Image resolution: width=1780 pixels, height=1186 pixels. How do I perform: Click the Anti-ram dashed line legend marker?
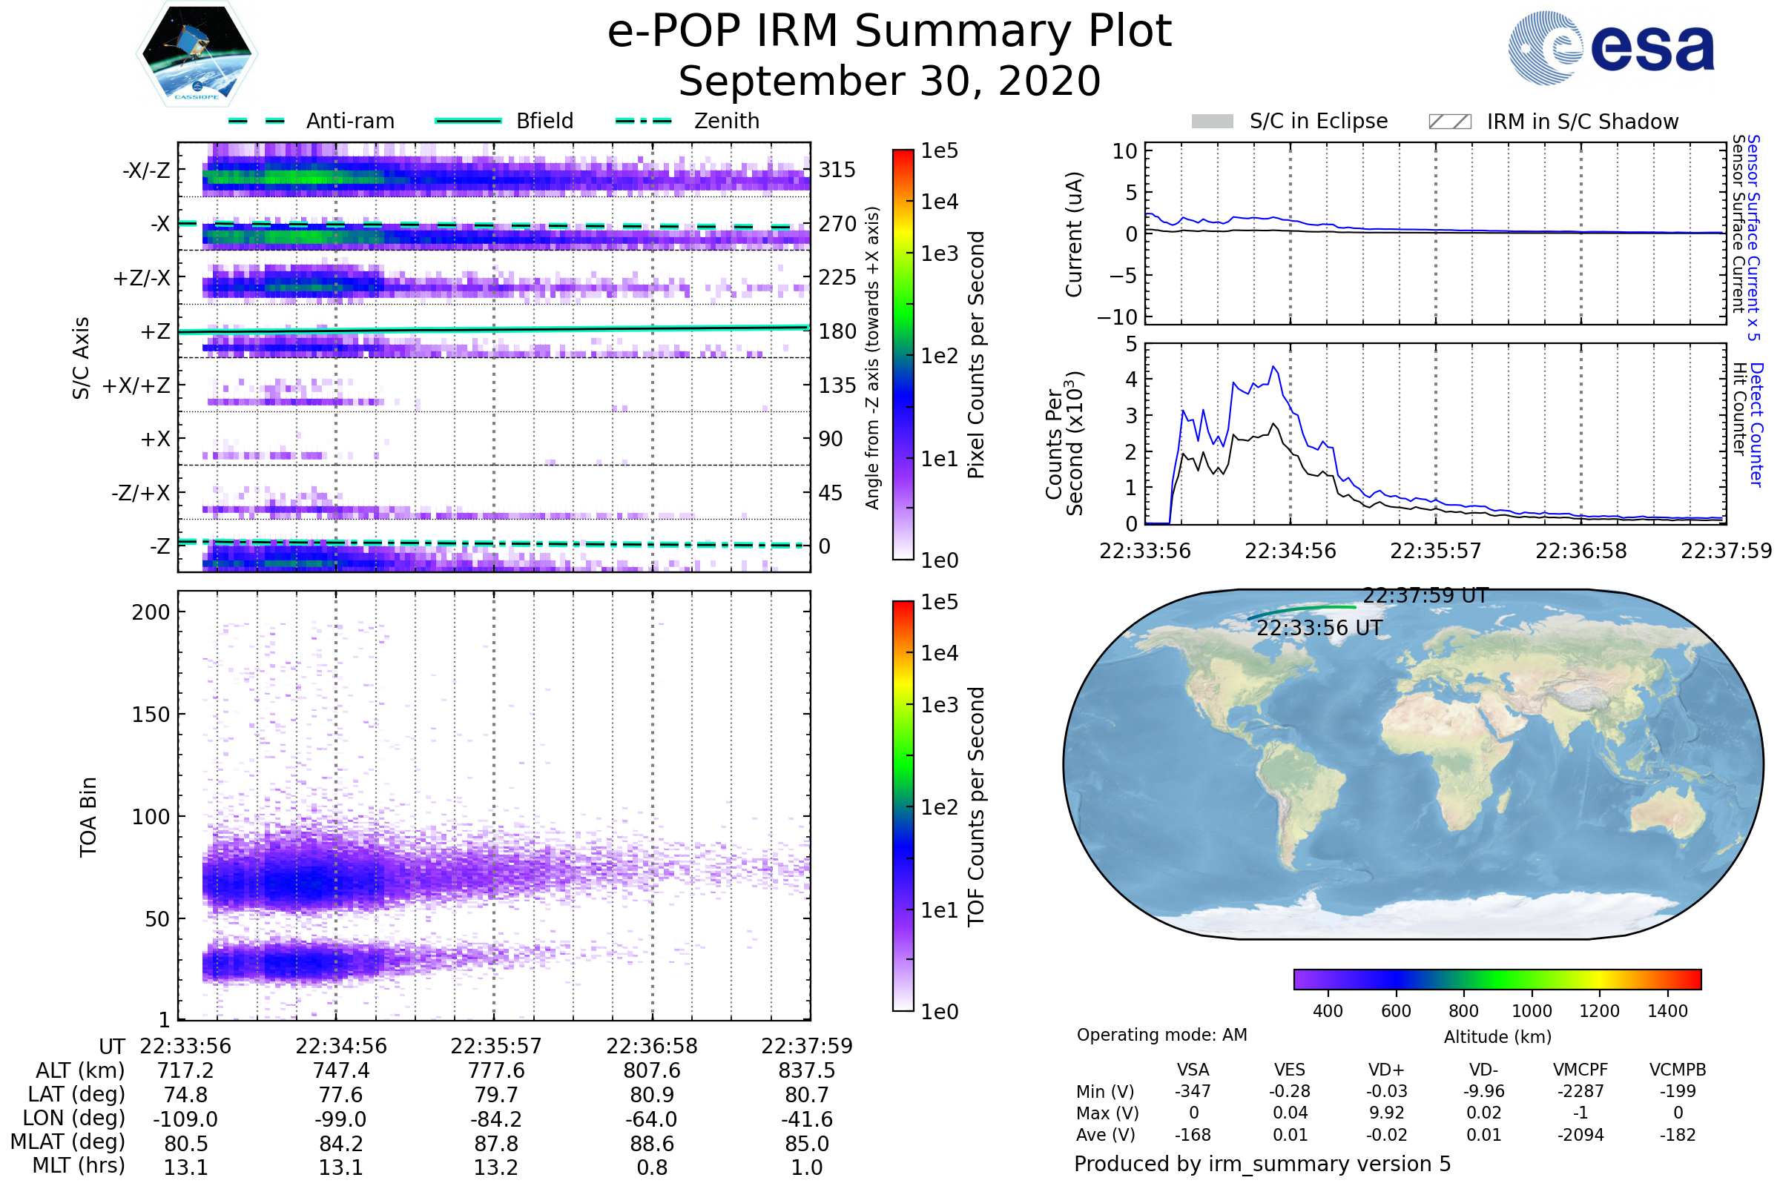pyautogui.click(x=257, y=121)
